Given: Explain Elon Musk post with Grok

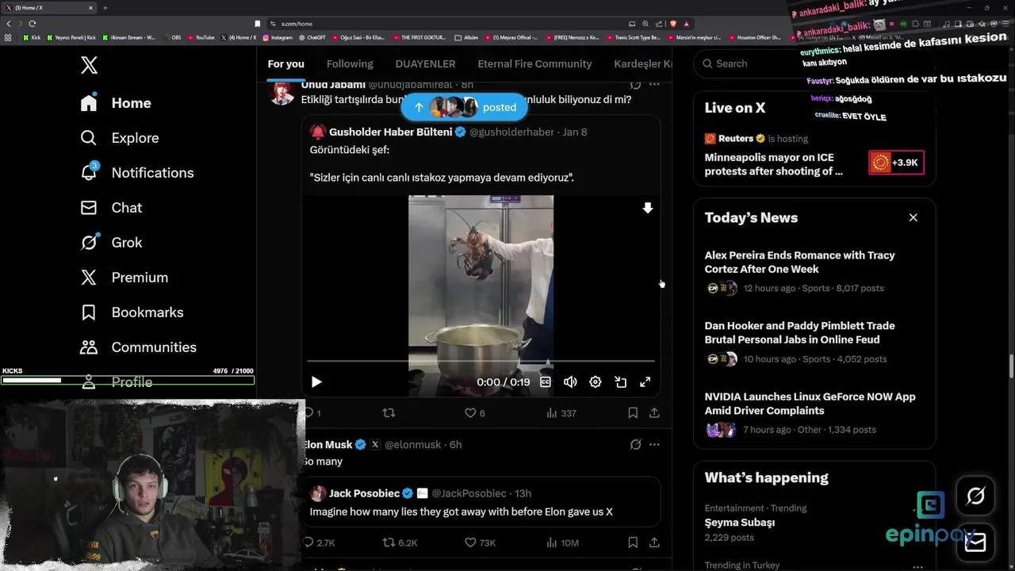Looking at the screenshot, I should [x=635, y=445].
